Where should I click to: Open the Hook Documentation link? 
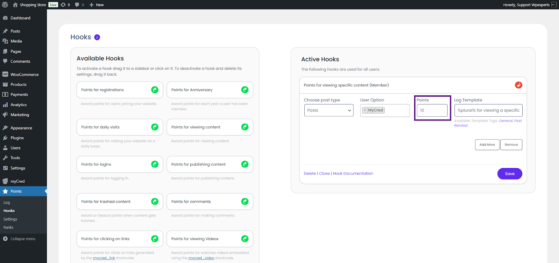point(353,174)
